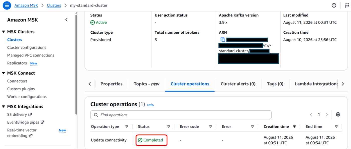
Task: Sort by Error column
Action: pos(253,127)
